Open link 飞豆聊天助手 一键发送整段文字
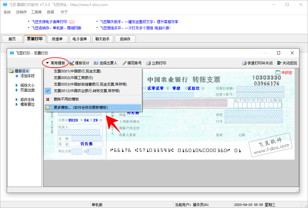 pos(139,22)
